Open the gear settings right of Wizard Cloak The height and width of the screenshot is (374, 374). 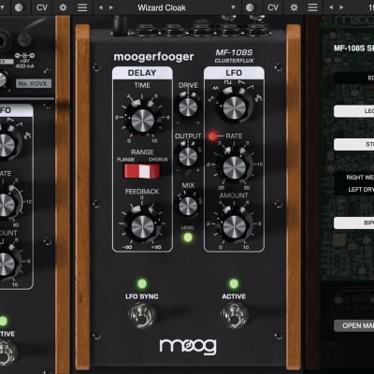(x=294, y=7)
